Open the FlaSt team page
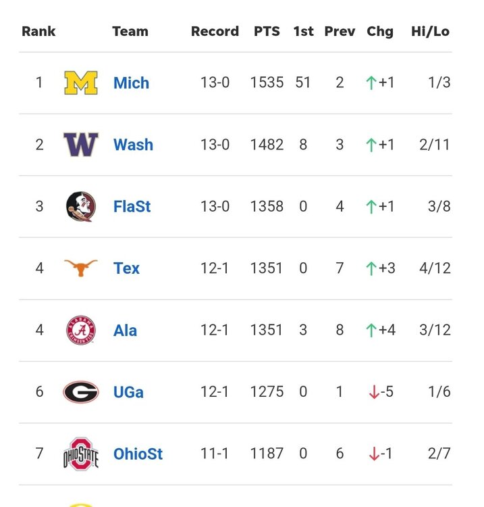The width and height of the screenshot is (484, 507). pyautogui.click(x=132, y=207)
